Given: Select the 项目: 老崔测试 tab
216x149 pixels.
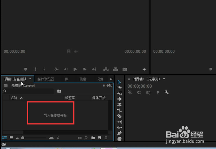Looking at the screenshot, I should coord(15,79).
